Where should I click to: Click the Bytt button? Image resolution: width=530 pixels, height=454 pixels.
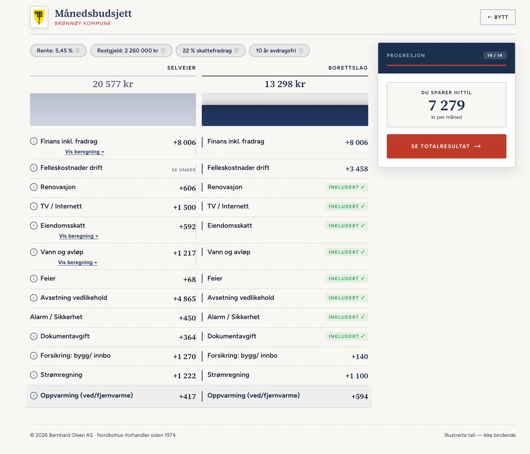click(498, 17)
